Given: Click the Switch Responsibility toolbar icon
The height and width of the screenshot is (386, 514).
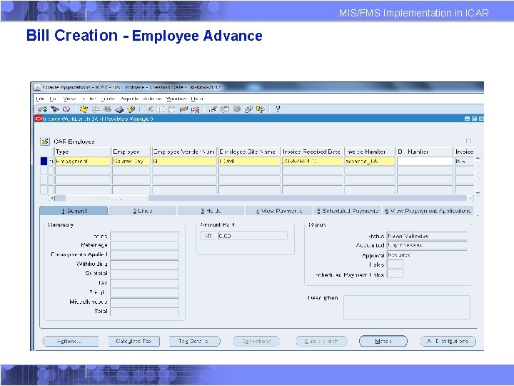Looking at the screenshot, I should click(x=107, y=109).
